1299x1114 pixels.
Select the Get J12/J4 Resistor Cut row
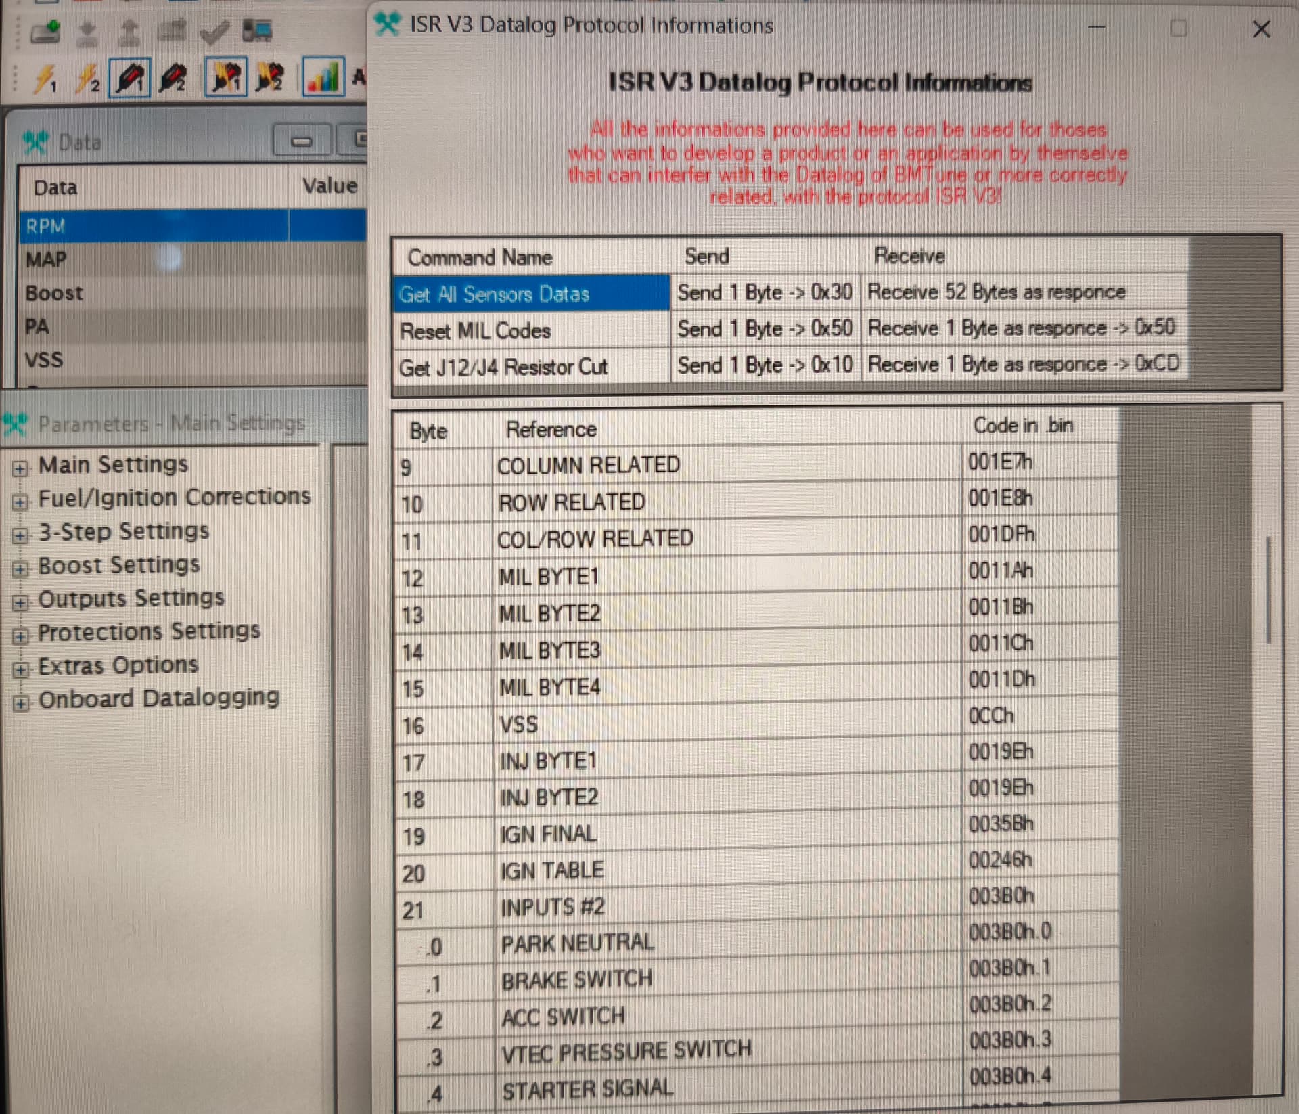(x=503, y=367)
